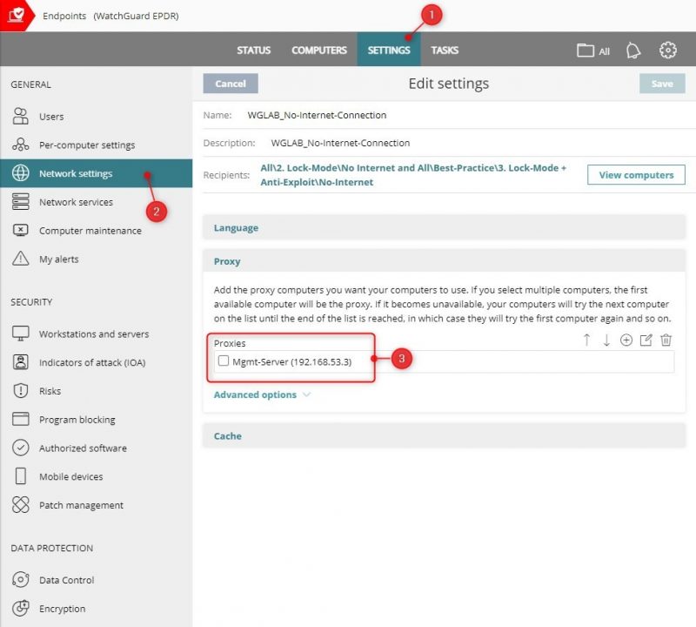
Task: Select Indicators of attack (IOA)
Action: click(94, 362)
